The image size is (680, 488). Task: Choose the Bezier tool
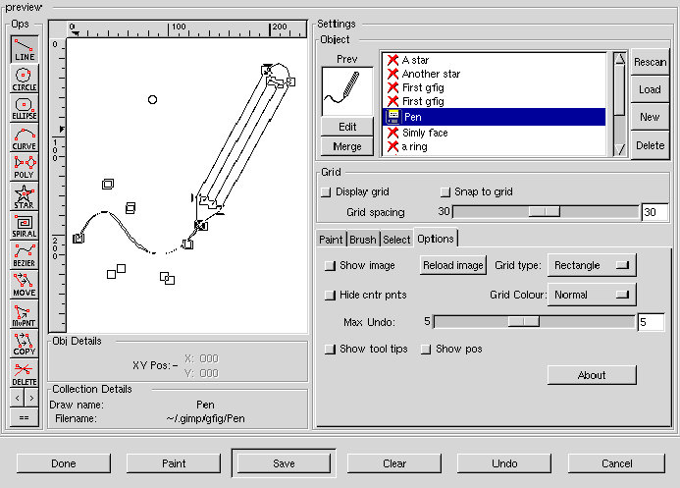[25, 256]
